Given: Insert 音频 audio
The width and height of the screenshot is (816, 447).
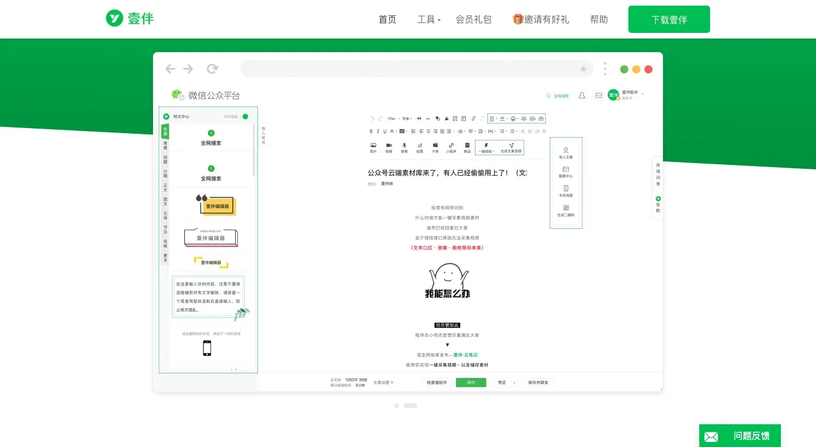Looking at the screenshot, I should click(x=404, y=148).
